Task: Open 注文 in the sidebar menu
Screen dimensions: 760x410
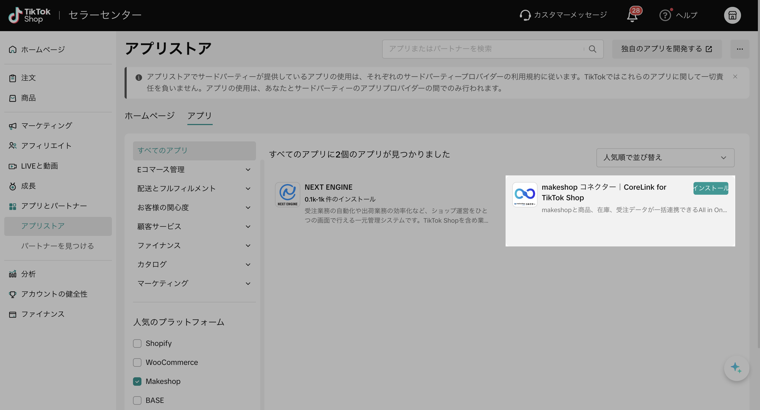Action: (28, 78)
